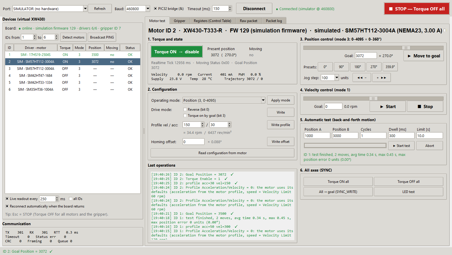Click the position Goal input field
This screenshot has height=255, width=452.
(x=366, y=56)
